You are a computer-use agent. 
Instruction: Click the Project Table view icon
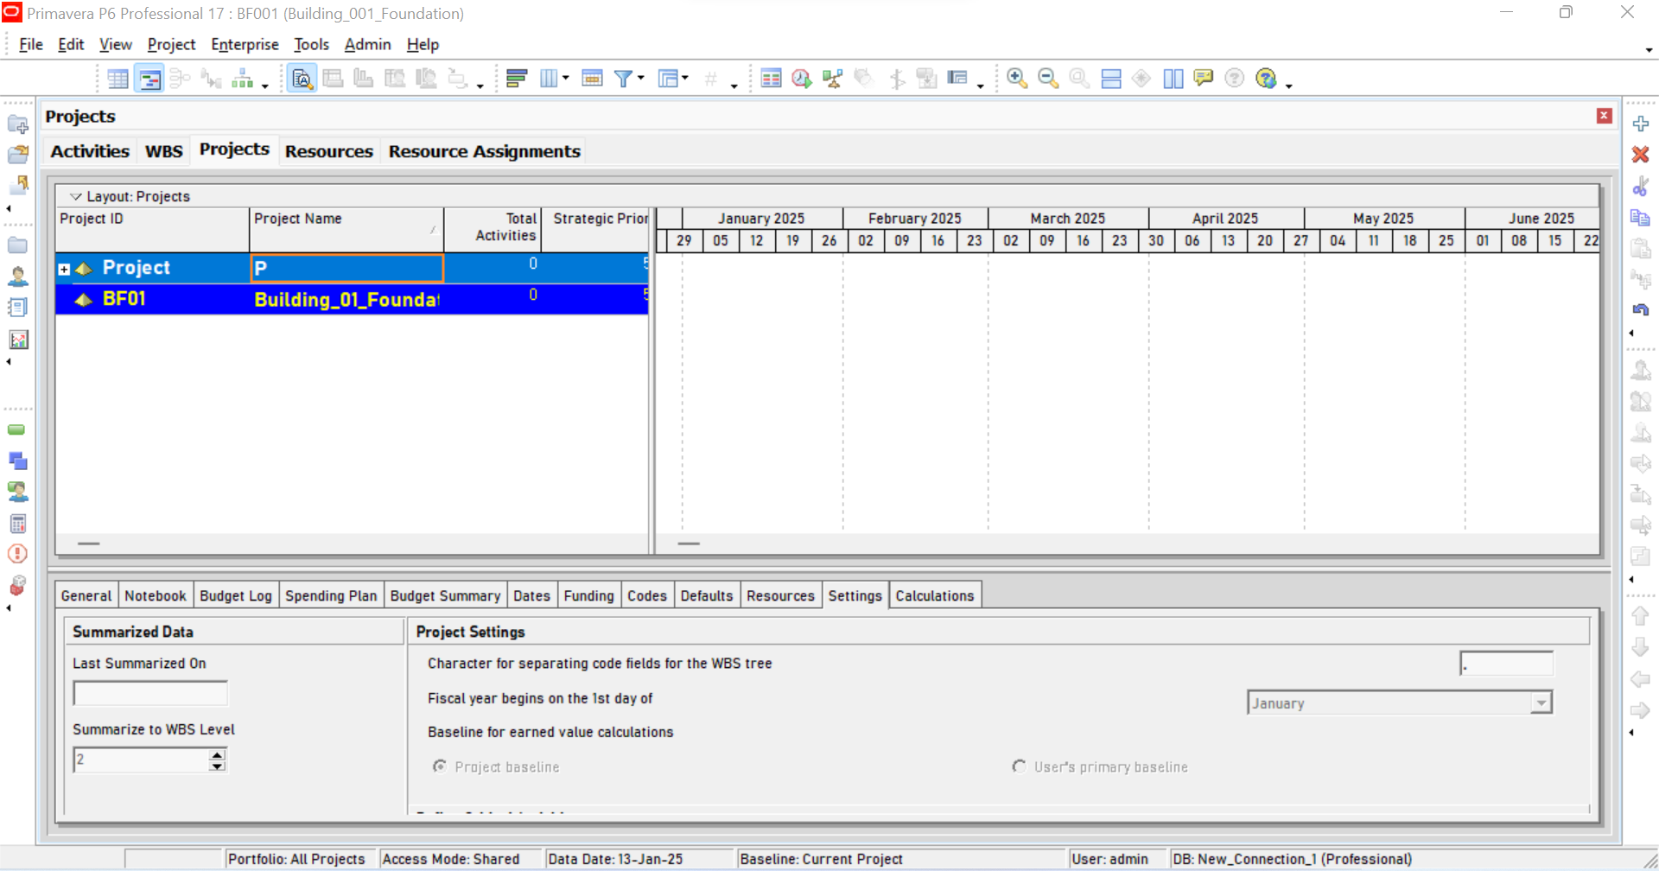[x=118, y=79]
